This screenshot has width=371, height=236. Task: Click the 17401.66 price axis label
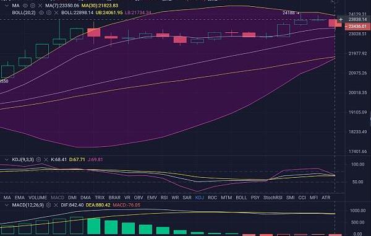357,151
